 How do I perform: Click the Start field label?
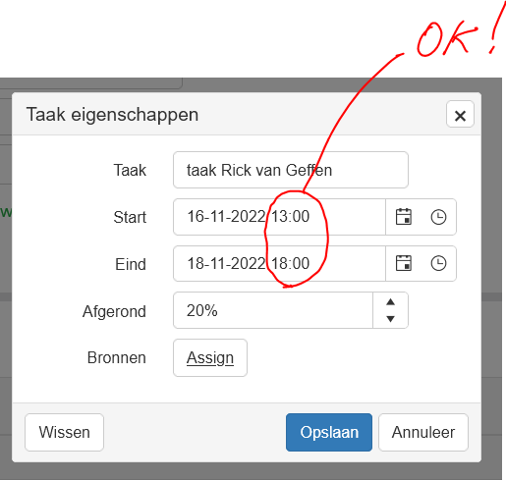[x=130, y=217]
